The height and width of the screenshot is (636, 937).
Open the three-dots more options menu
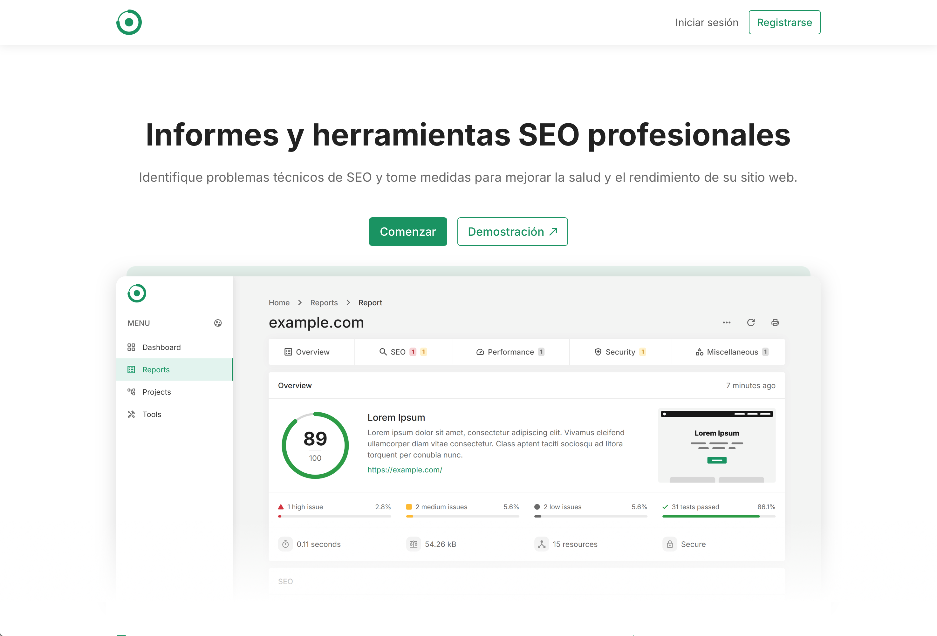click(x=727, y=322)
